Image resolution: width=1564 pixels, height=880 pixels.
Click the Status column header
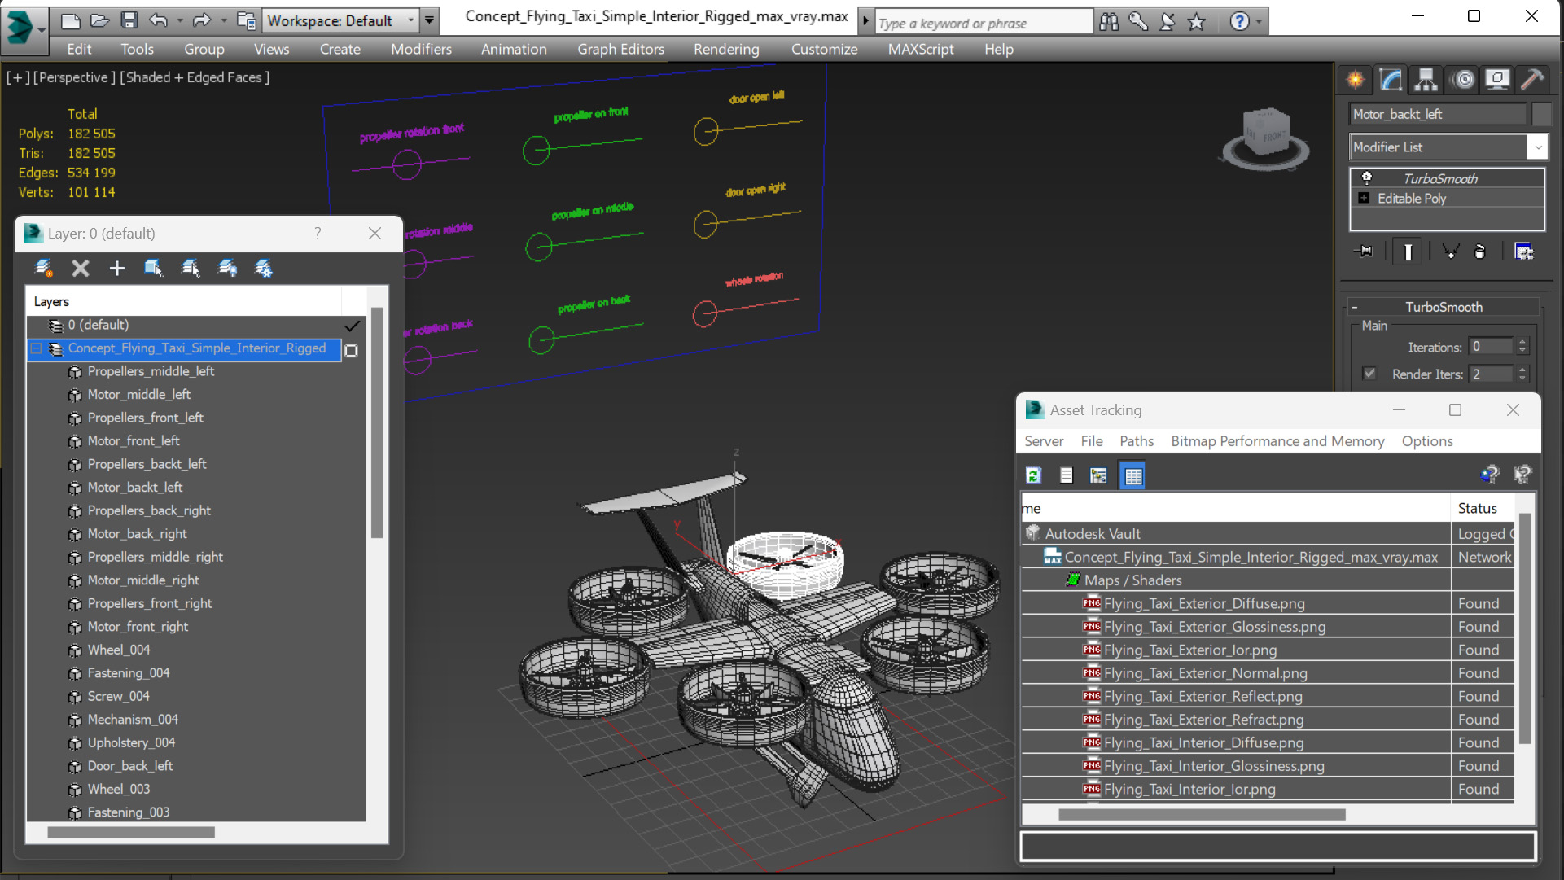tap(1483, 508)
